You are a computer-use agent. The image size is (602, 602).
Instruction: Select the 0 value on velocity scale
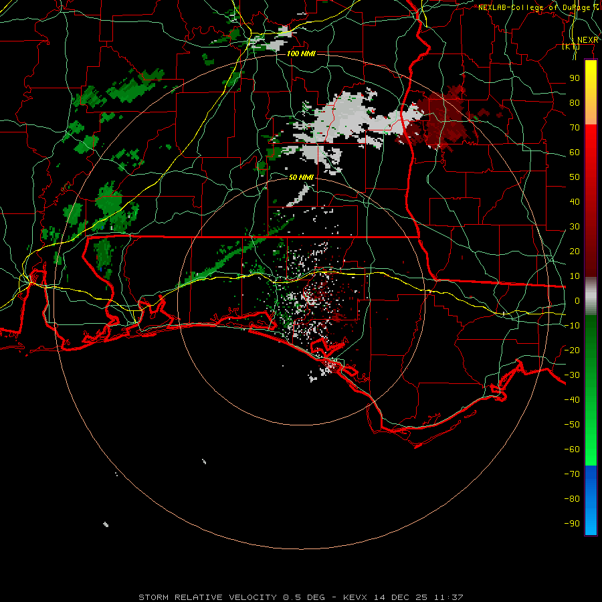[x=577, y=301]
